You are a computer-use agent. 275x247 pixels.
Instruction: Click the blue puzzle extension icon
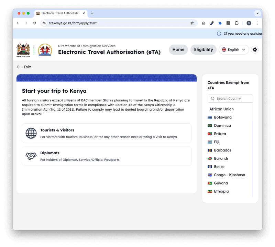[x=220, y=23]
